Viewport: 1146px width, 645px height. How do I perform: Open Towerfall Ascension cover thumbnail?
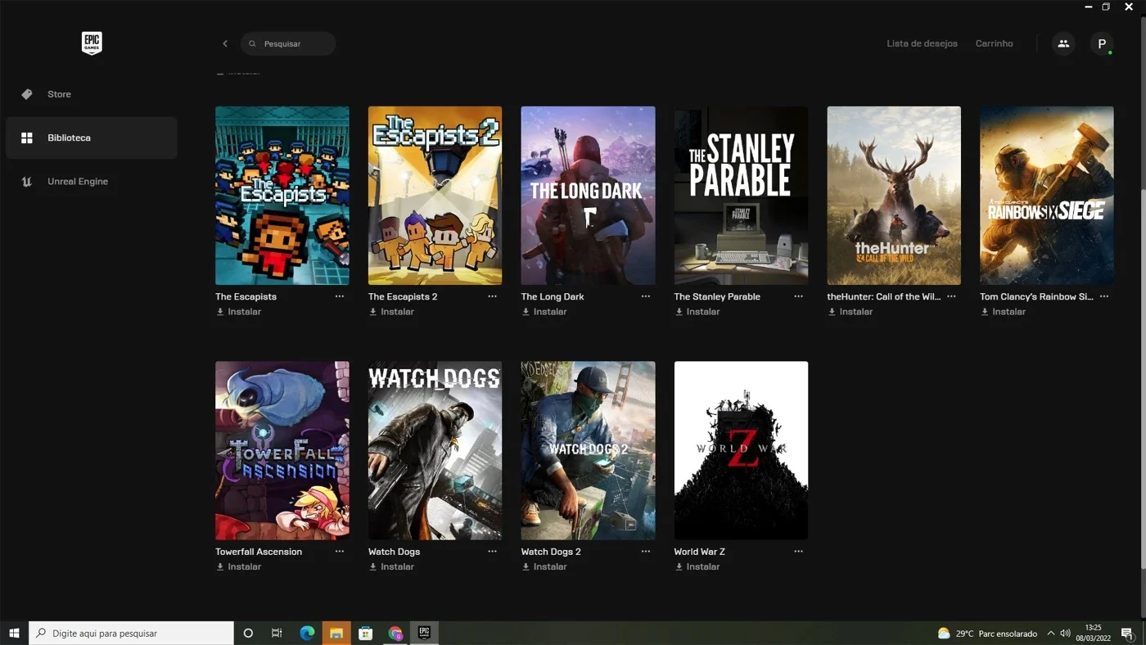click(x=282, y=450)
